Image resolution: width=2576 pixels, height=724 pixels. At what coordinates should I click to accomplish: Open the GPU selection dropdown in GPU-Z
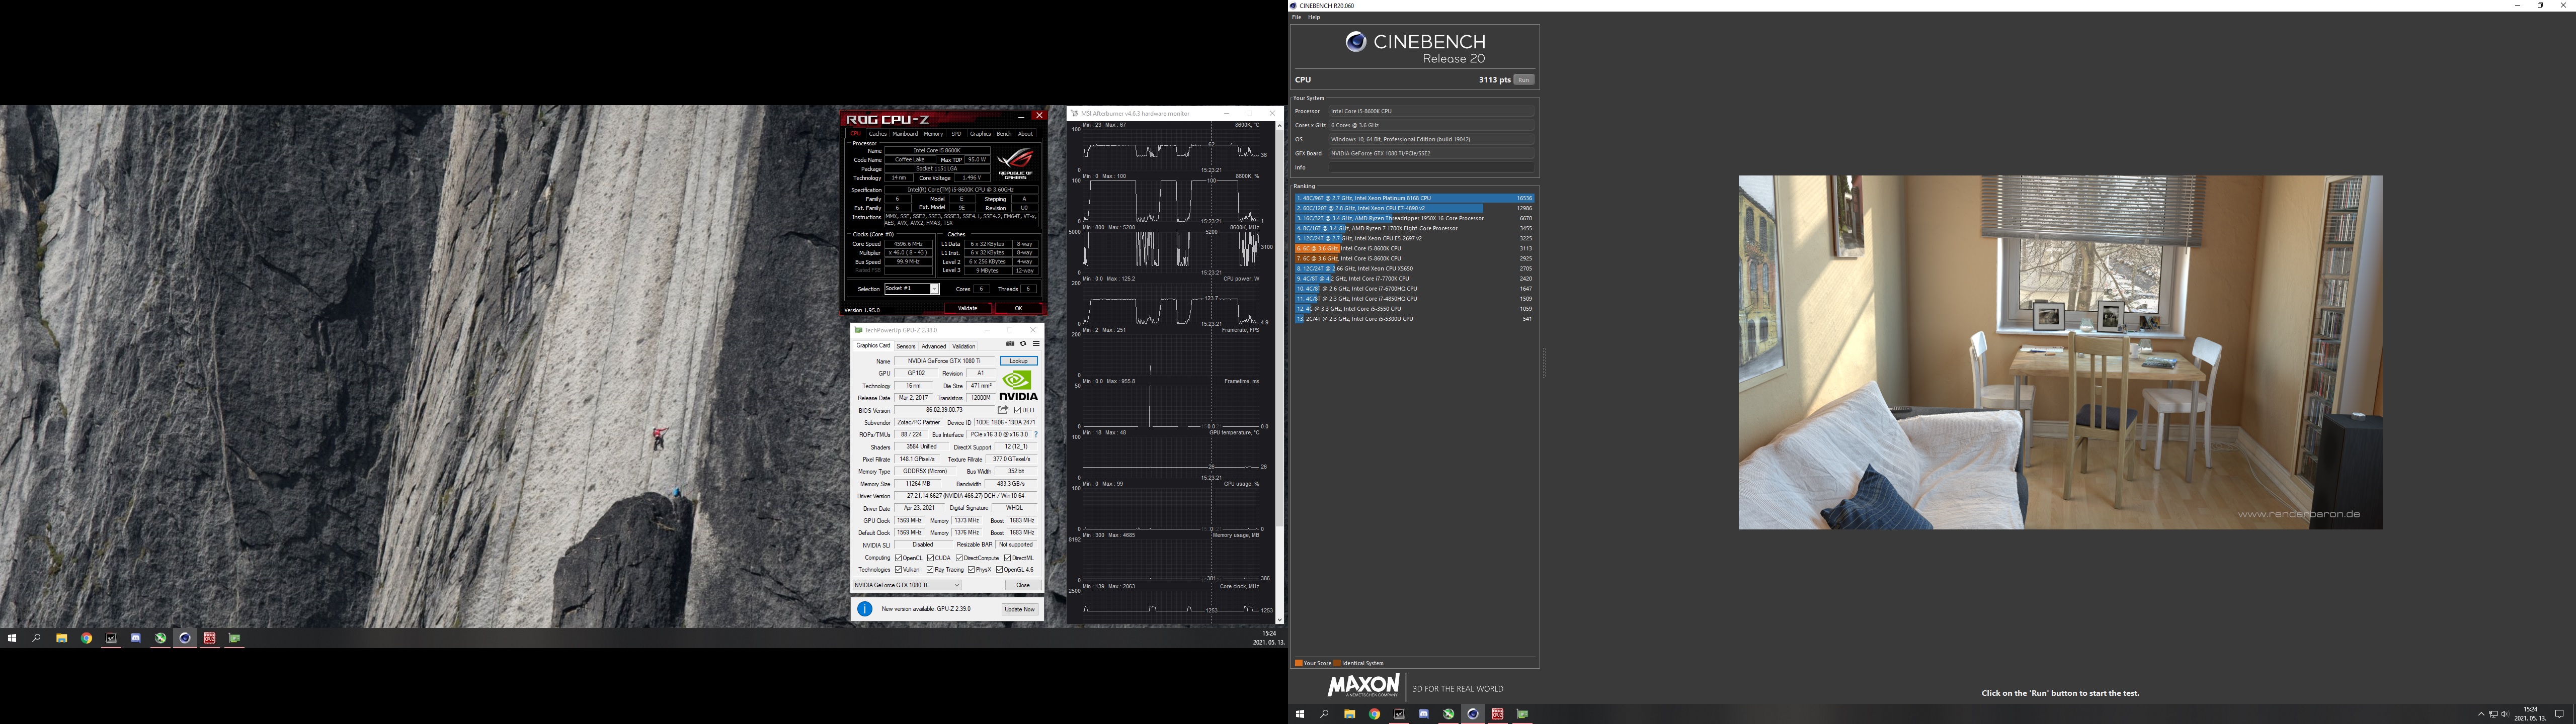pyautogui.click(x=906, y=585)
